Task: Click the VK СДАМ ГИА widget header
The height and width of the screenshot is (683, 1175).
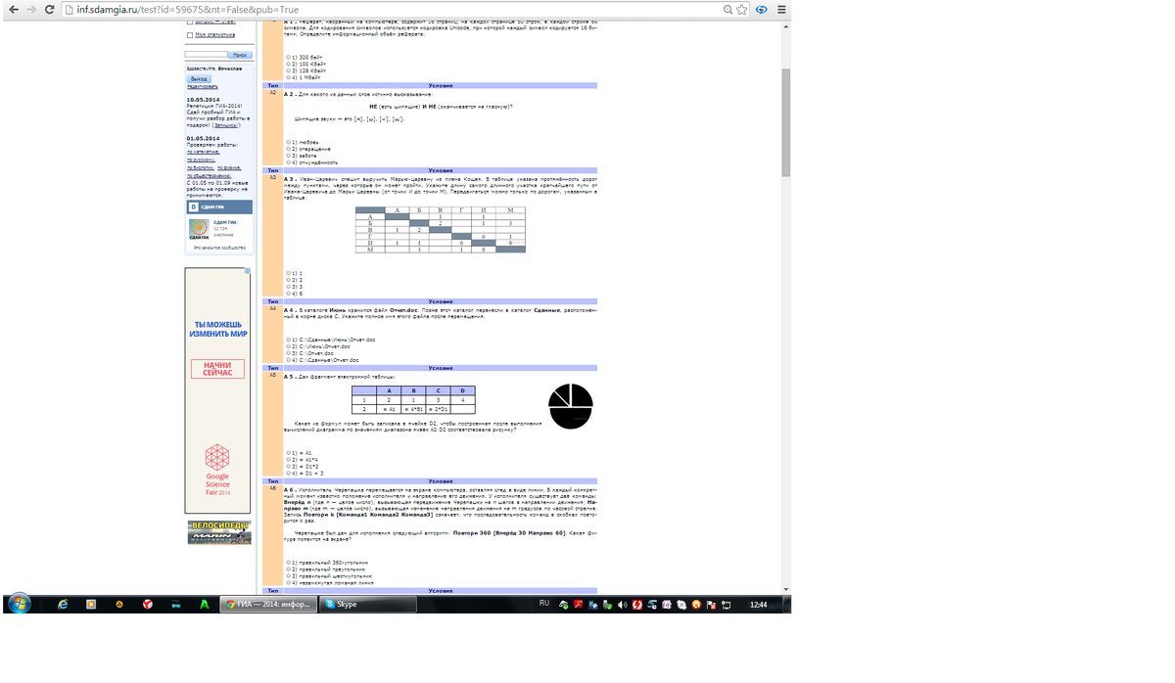Action: pos(219,207)
